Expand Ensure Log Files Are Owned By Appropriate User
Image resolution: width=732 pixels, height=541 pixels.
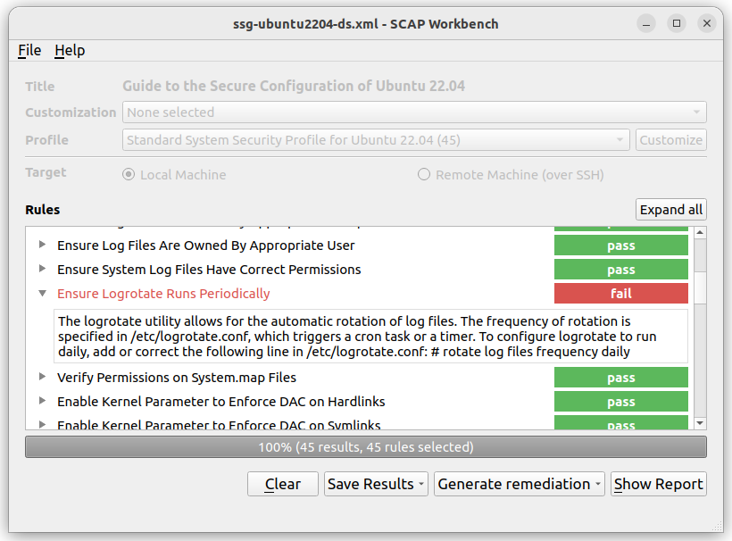43,245
